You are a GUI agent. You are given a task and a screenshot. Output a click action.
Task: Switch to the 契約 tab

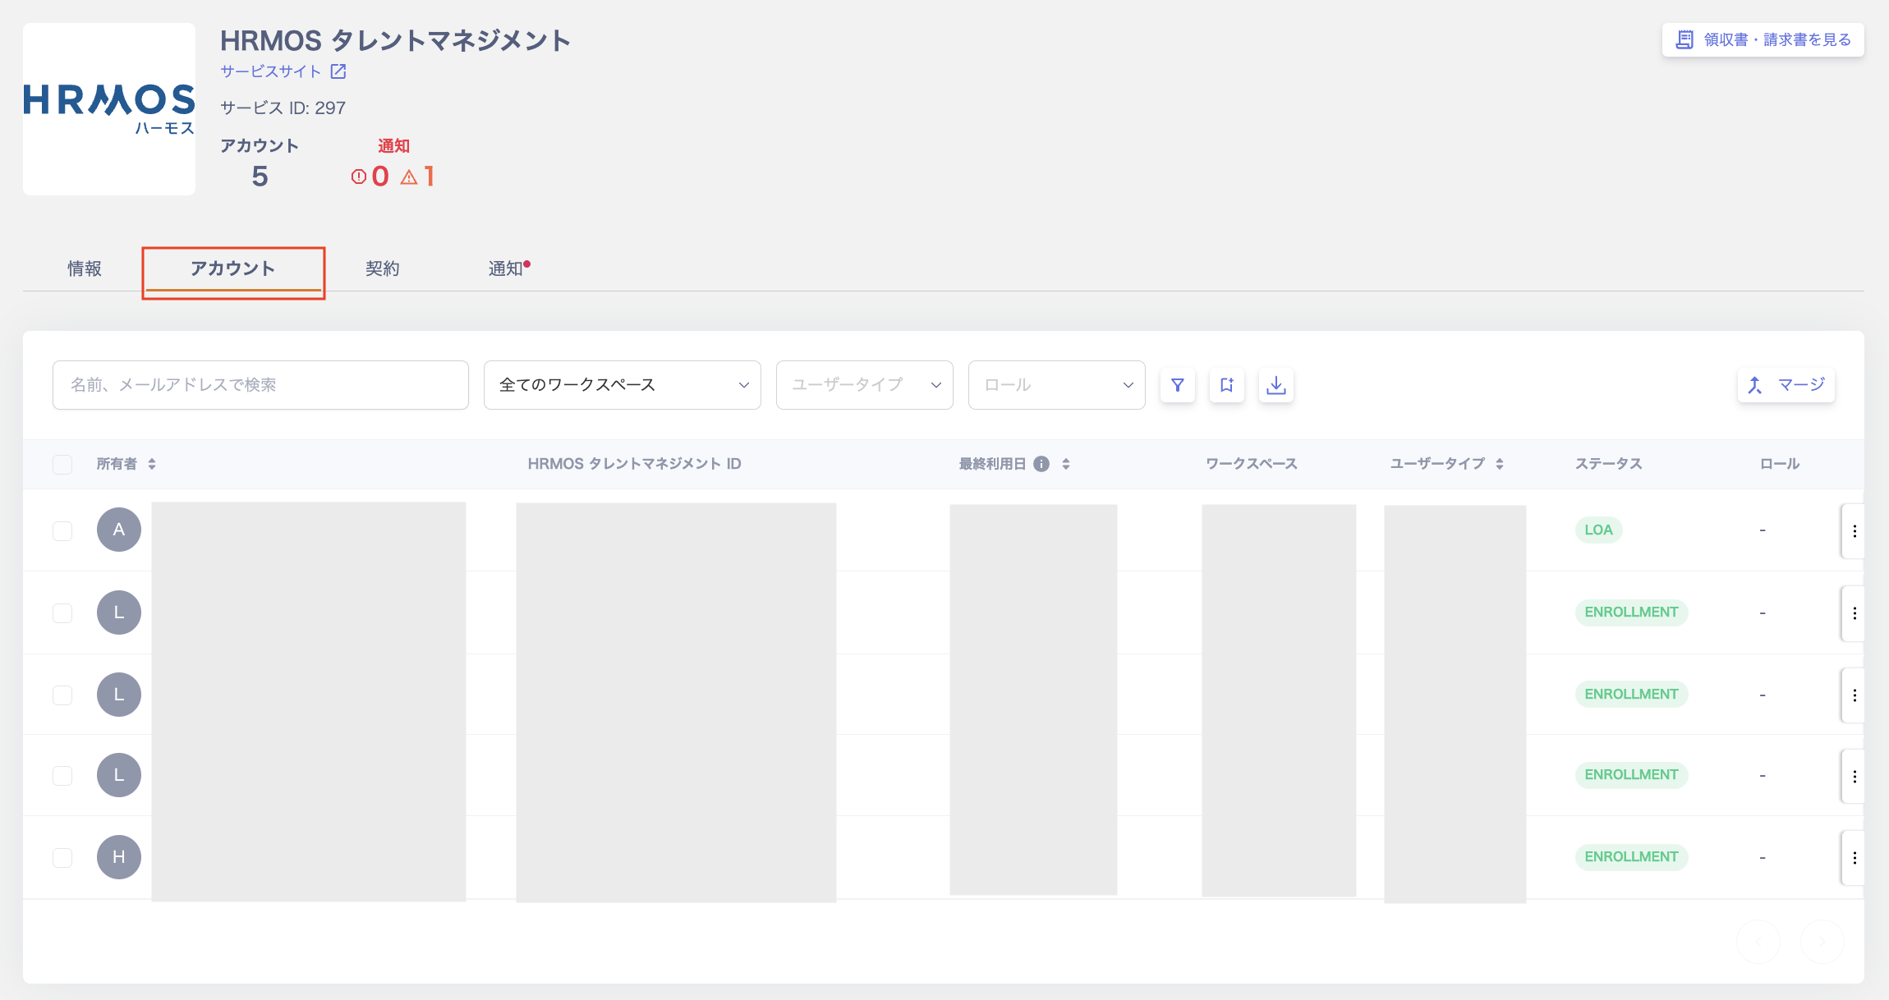(x=382, y=268)
